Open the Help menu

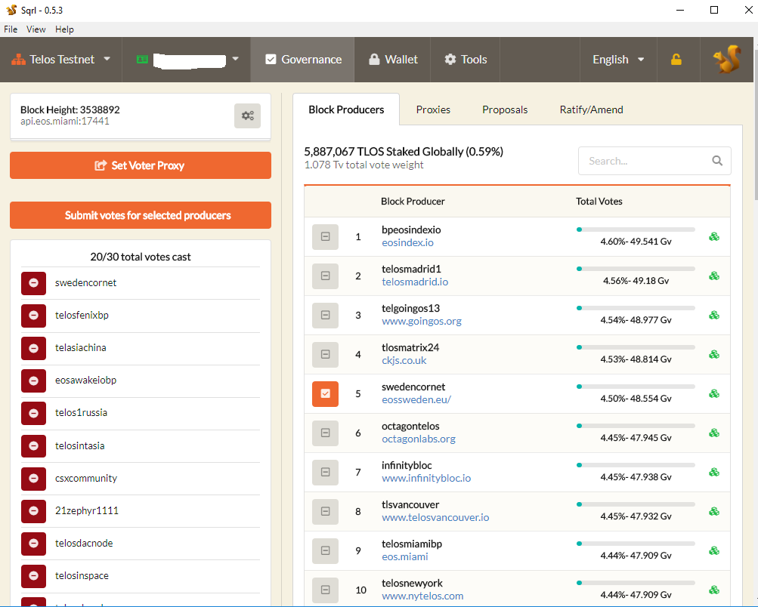64,29
